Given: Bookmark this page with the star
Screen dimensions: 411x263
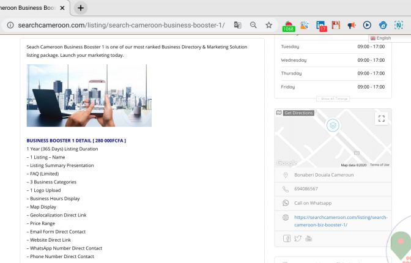Looking at the screenshot, I should coord(268,25).
